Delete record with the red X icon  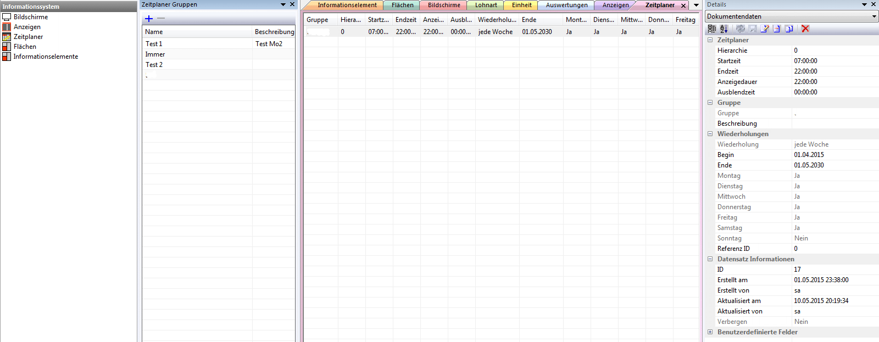pyautogui.click(x=805, y=29)
